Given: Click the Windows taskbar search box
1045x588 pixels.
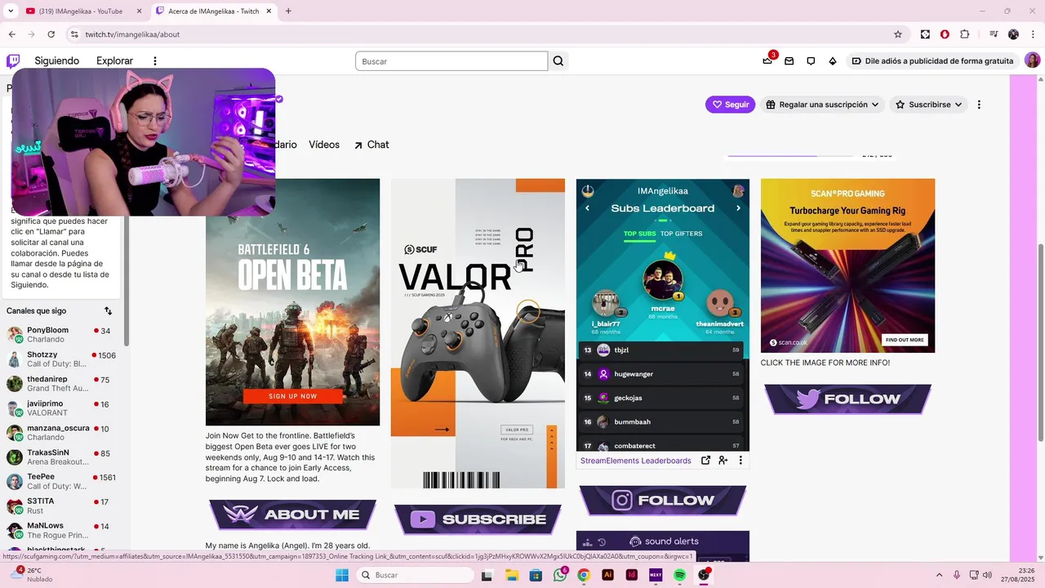Looking at the screenshot, I should click(413, 575).
